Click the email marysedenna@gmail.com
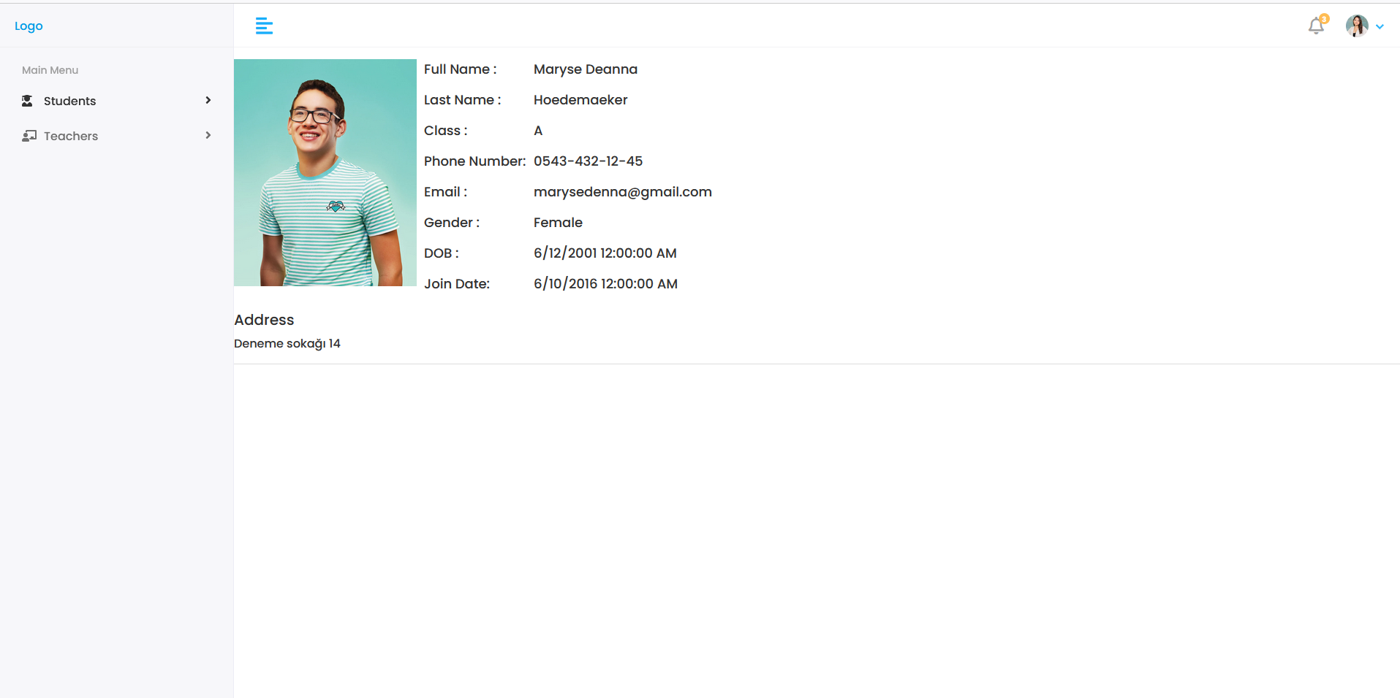This screenshot has width=1400, height=698. tap(622, 191)
